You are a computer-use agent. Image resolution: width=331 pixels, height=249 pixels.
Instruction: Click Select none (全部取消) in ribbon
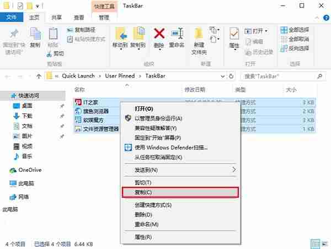point(295,39)
